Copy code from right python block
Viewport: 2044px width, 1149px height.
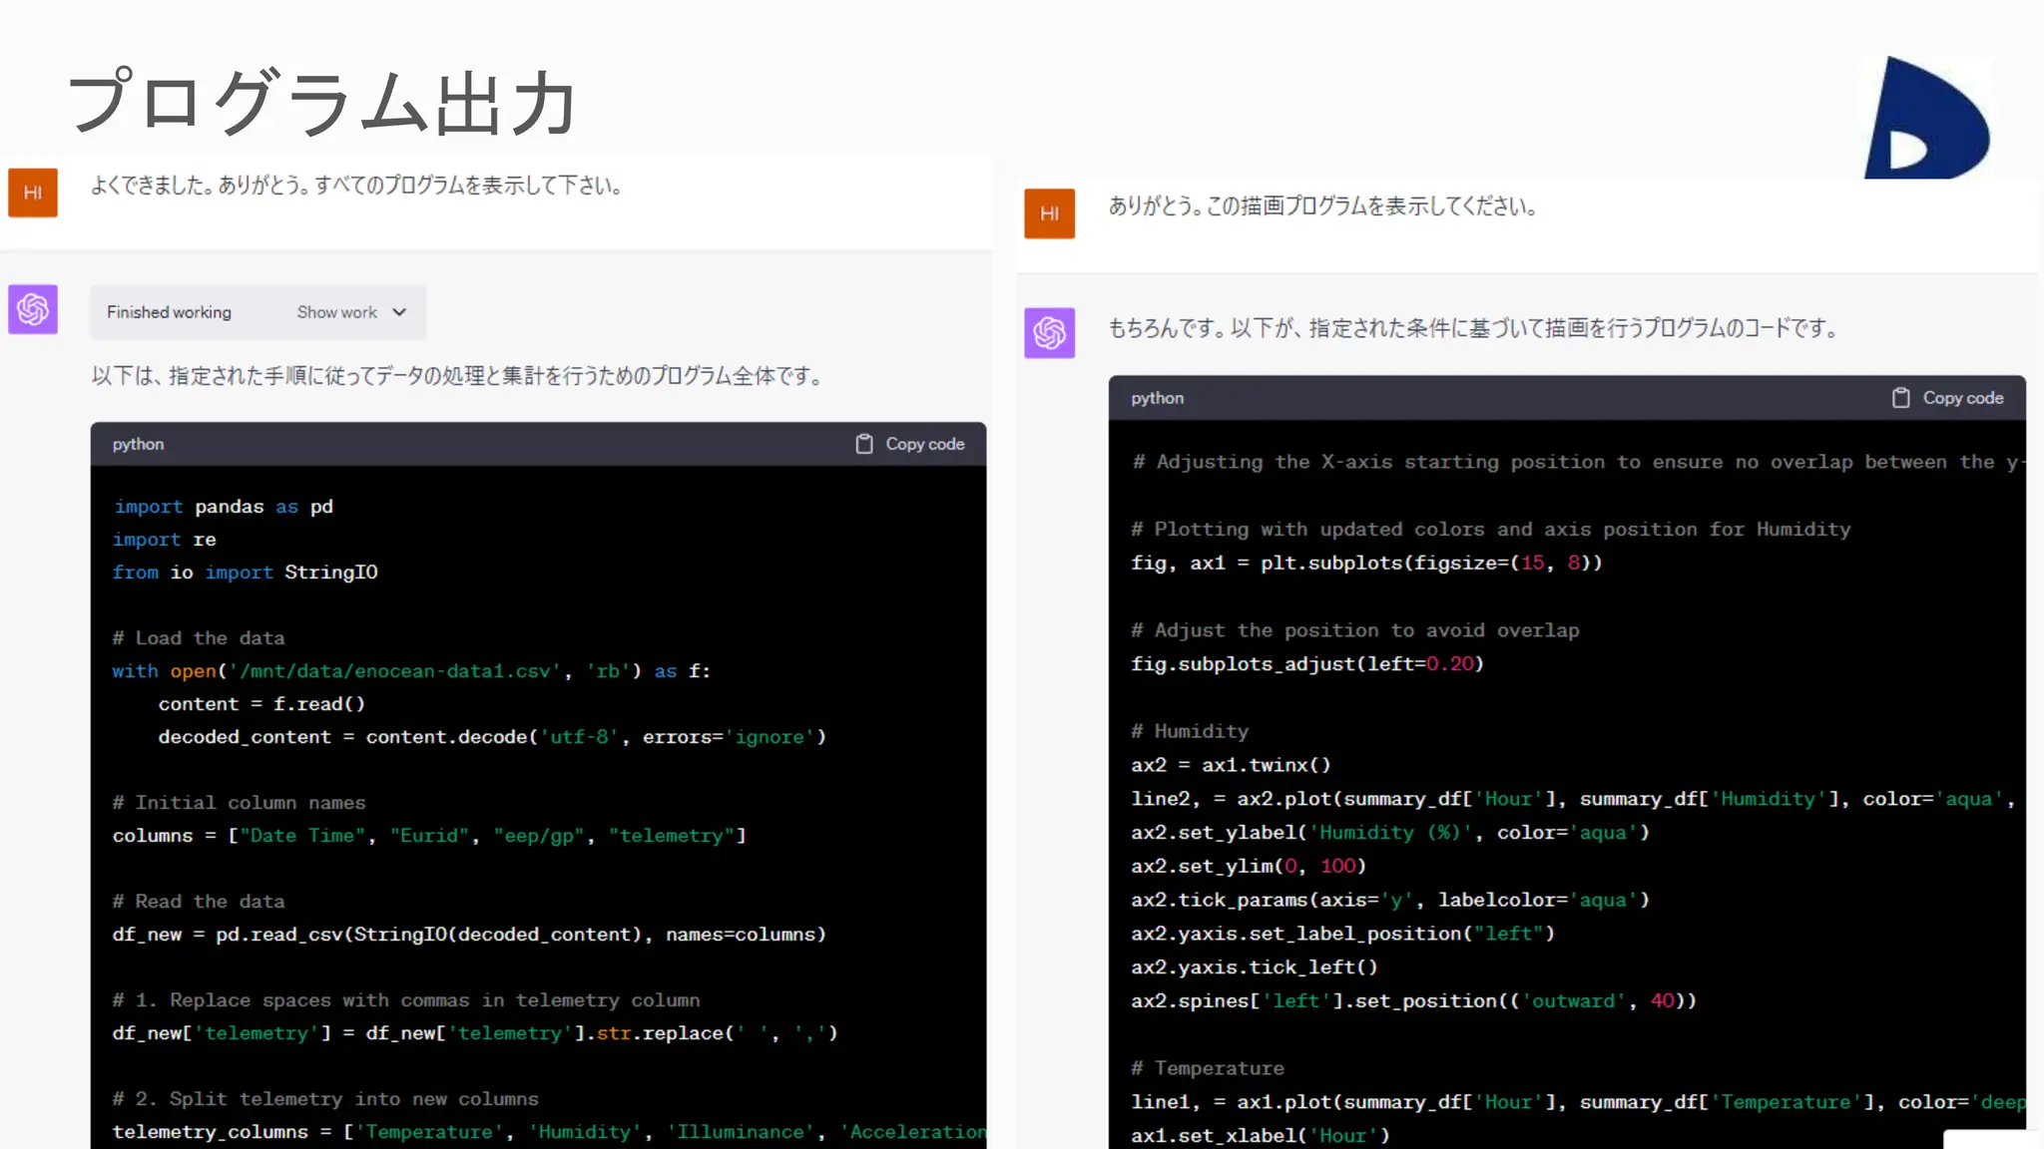(1962, 398)
